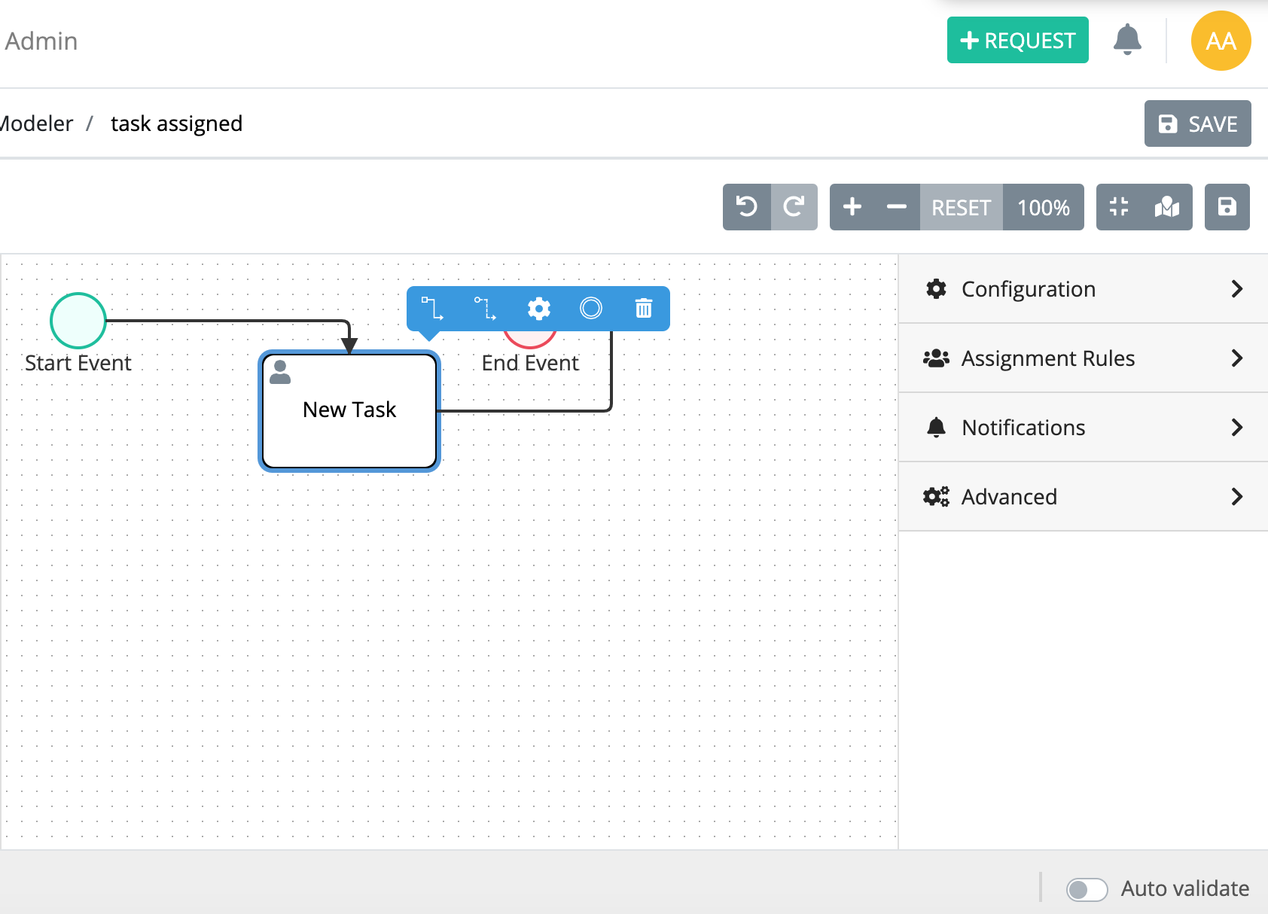Select the solid sequence flow connector icon
Viewport: 1268px width, 914px height.
point(433,309)
